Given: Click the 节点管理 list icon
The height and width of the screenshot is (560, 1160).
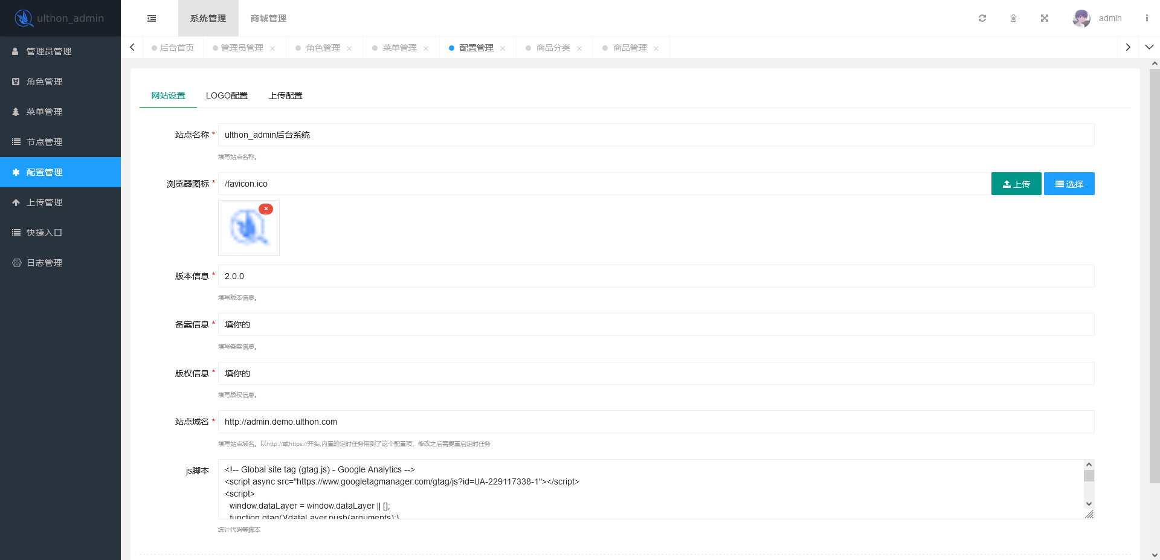Looking at the screenshot, I should click(16, 142).
